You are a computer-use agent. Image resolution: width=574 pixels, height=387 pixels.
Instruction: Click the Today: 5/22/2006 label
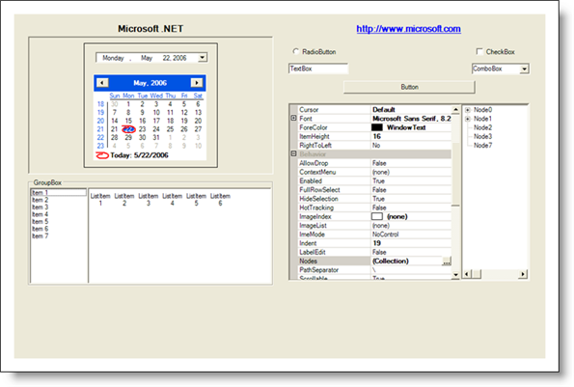139,155
